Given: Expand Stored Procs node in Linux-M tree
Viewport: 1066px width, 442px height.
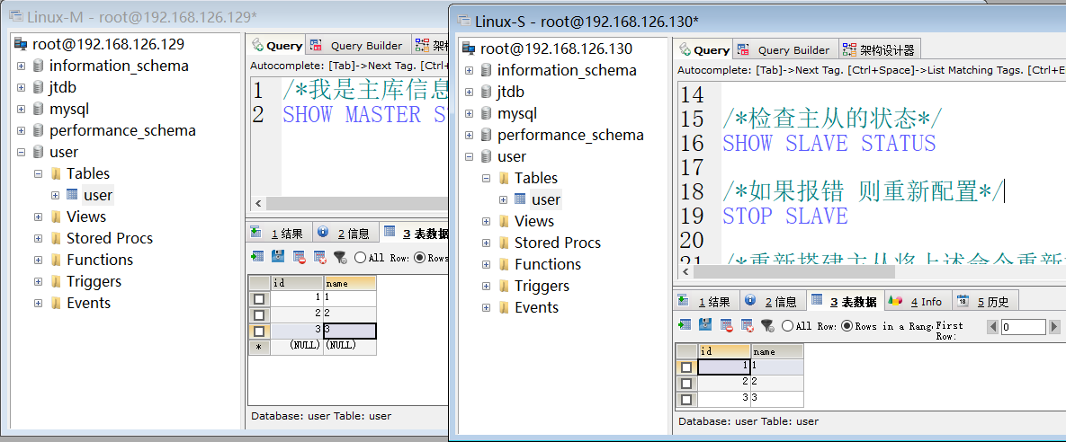Looking at the screenshot, I should (39, 239).
